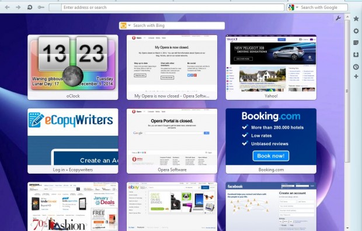Click the Search with Bing field
The height and width of the screenshot is (231, 362).
click(x=172, y=25)
